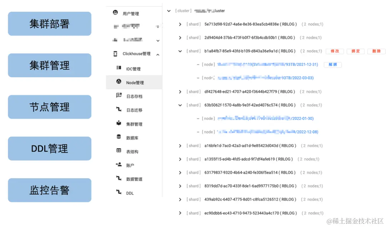This screenshot has width=386, height=227.
Task: Click the 数据库 database icon
Action: pyautogui.click(x=119, y=136)
